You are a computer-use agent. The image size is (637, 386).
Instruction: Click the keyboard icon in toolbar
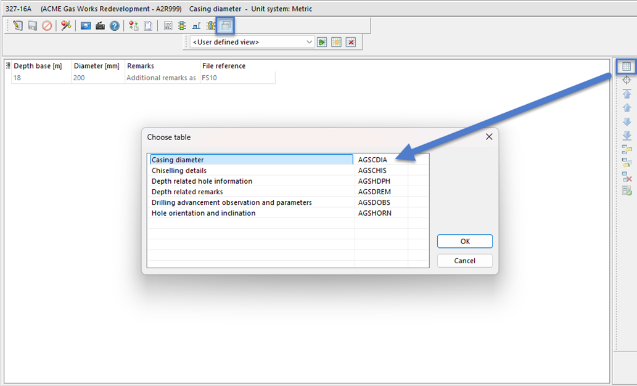[x=100, y=26]
